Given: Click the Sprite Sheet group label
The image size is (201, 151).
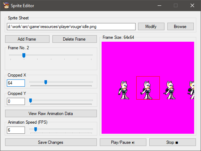Looking at the screenshot, I should [x=18, y=18].
